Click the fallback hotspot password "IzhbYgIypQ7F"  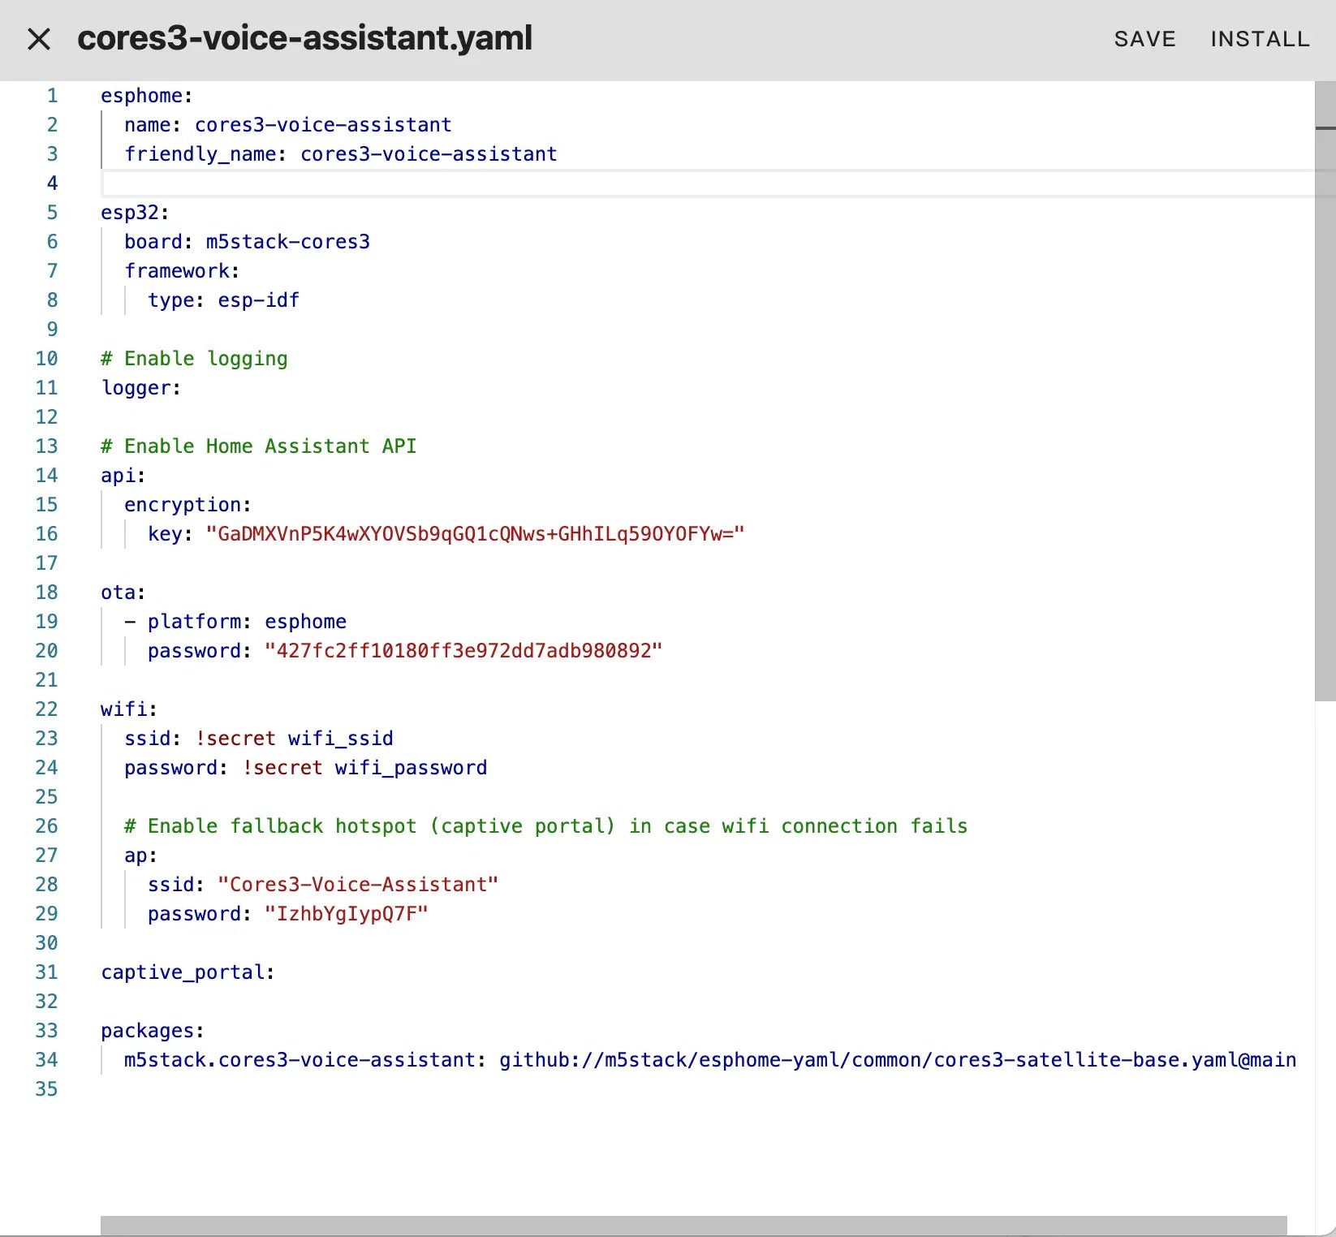pyautogui.click(x=346, y=914)
